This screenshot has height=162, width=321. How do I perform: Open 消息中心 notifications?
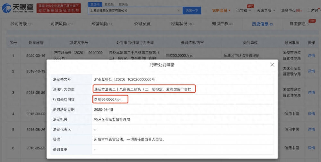(291, 11)
